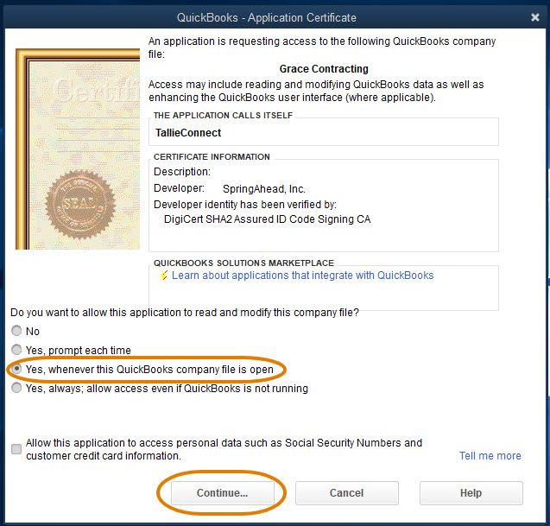Close the Application Certificate window

coord(535,17)
